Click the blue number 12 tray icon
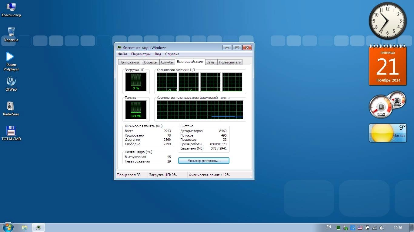This screenshot has height=232, width=414. (x=353, y=228)
